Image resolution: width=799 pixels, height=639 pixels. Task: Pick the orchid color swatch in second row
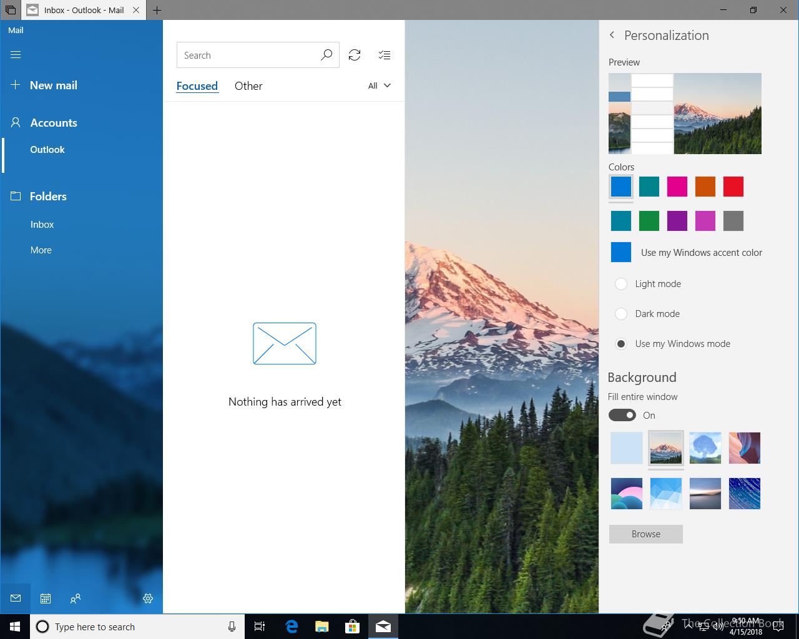[x=705, y=221]
